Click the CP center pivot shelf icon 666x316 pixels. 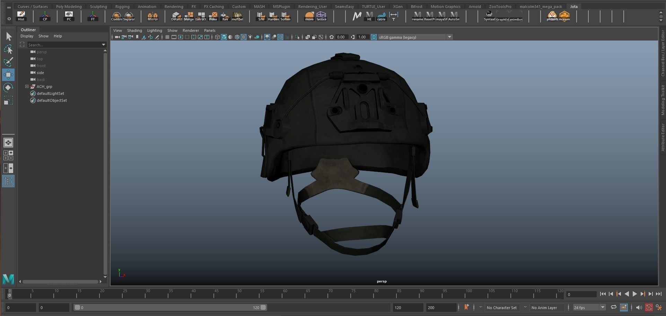point(45,16)
